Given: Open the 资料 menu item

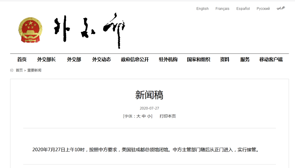Looking at the screenshot, I should click(x=224, y=60).
